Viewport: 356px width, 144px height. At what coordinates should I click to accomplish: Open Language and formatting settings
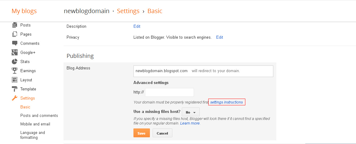33,135
